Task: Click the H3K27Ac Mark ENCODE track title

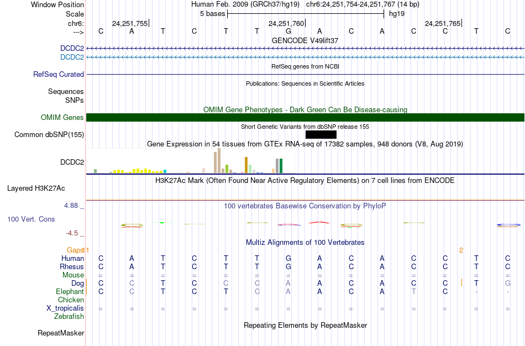Action: (305, 181)
